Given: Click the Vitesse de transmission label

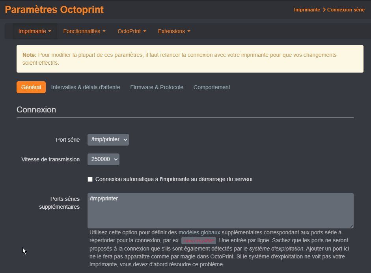Looking at the screenshot, I should pyautogui.click(x=50, y=159).
